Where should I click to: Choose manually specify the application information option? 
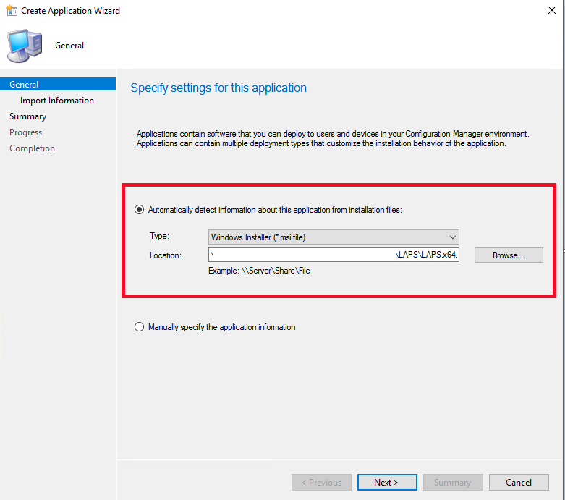click(140, 327)
